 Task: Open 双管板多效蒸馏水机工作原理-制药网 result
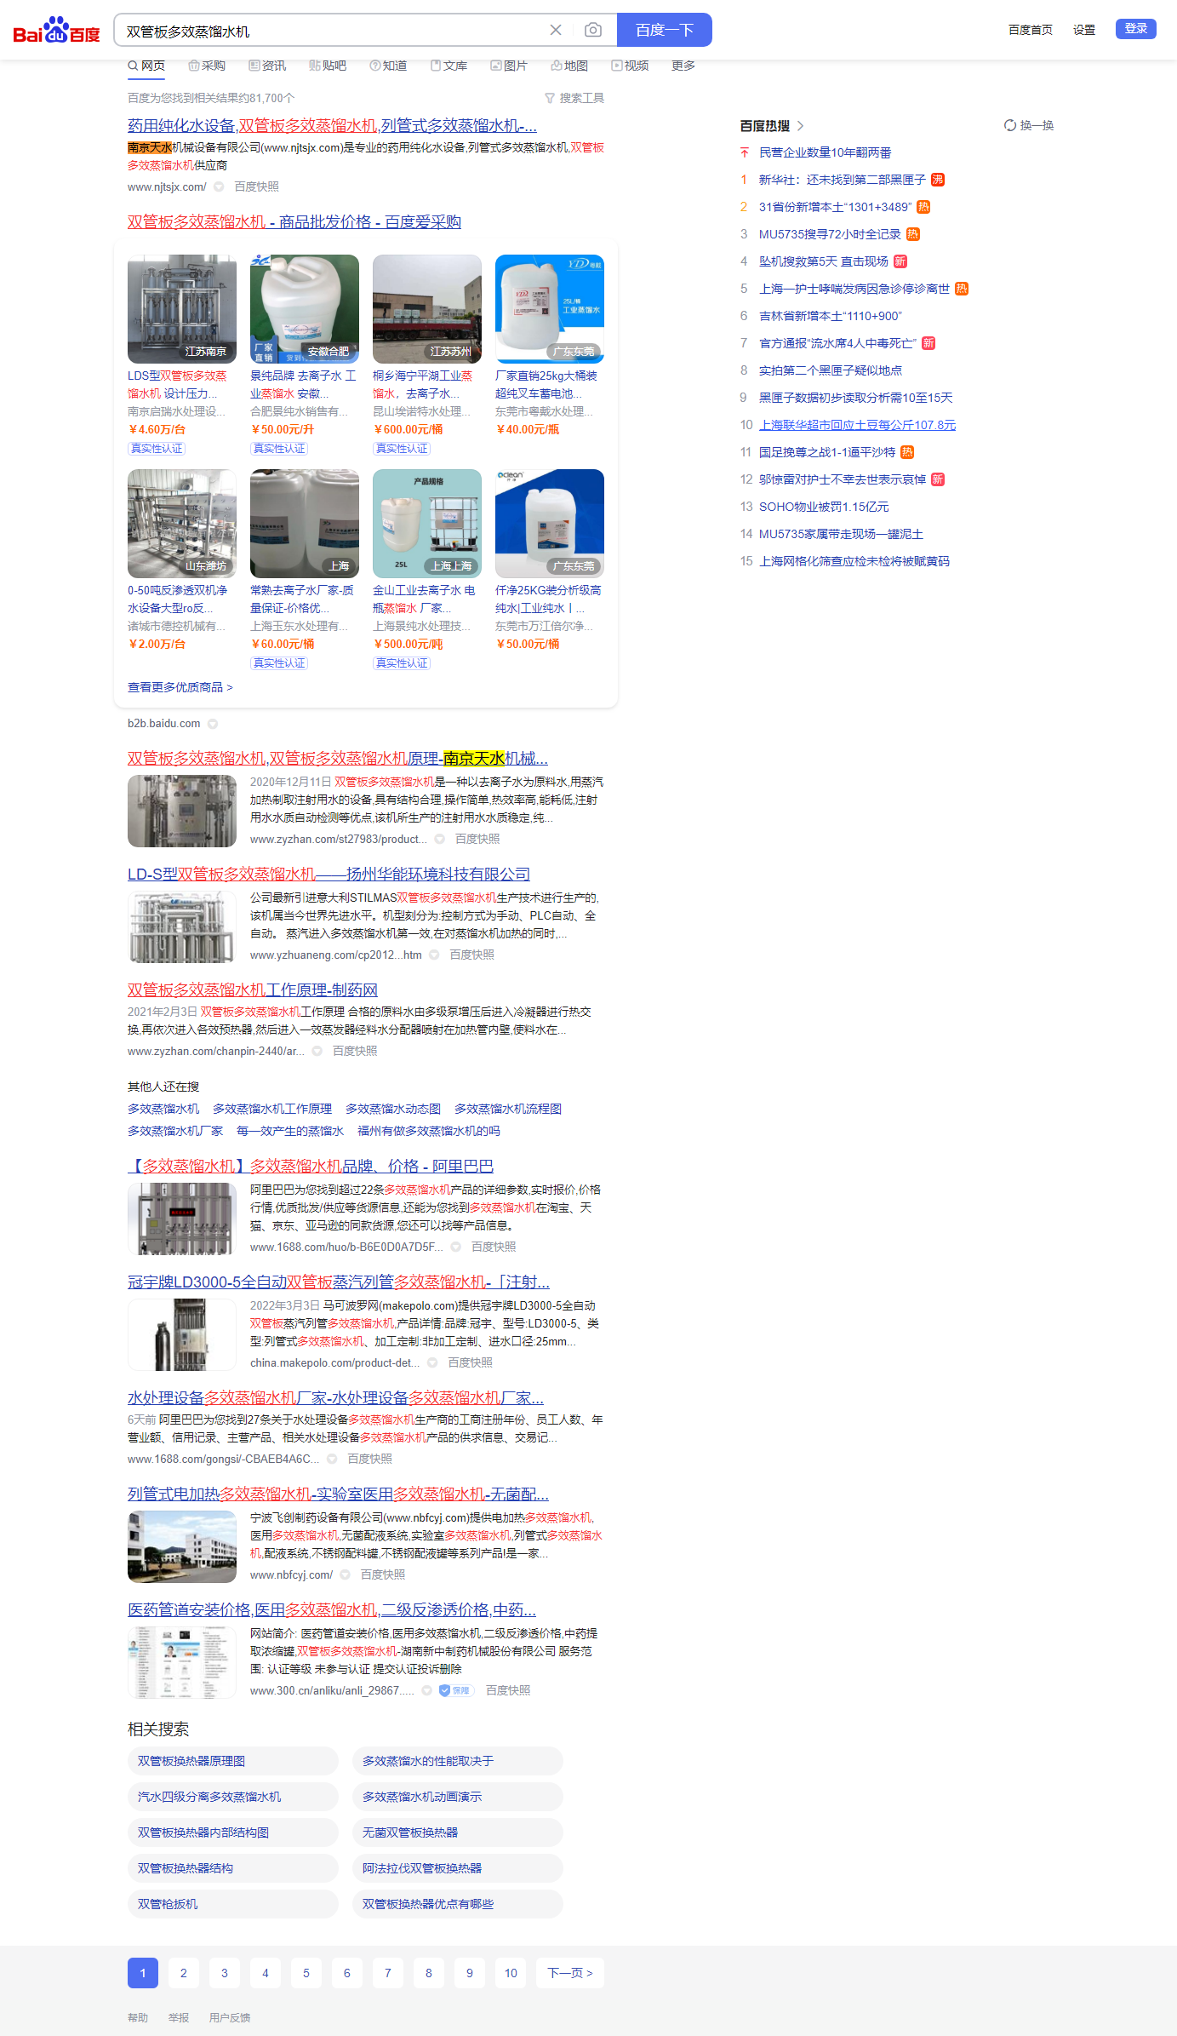[252, 990]
